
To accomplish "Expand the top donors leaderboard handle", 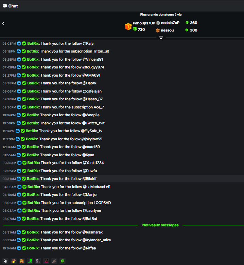I will (x=161, y=38).
